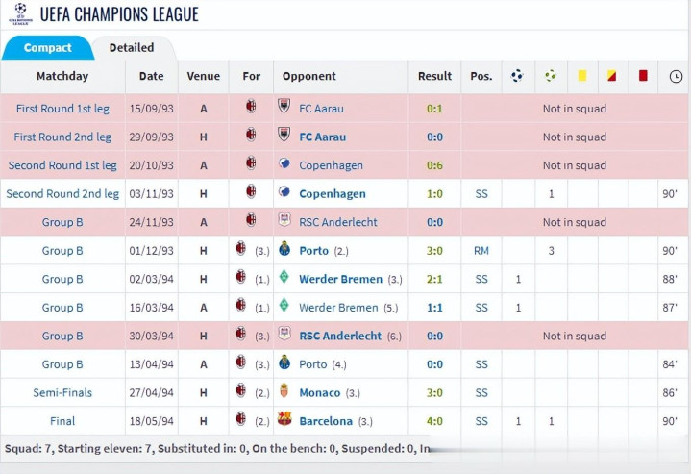This screenshot has height=474, width=691.
Task: Click the Second Round 2nd leg link
Action: tap(62, 194)
